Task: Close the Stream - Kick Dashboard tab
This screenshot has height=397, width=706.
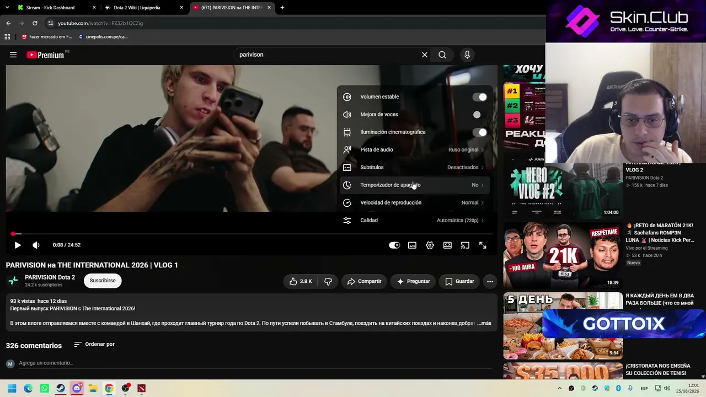Action: pyautogui.click(x=94, y=8)
